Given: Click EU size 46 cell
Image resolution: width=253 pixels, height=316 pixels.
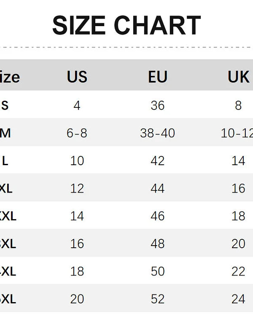Looking at the screenshot, I should [158, 216].
